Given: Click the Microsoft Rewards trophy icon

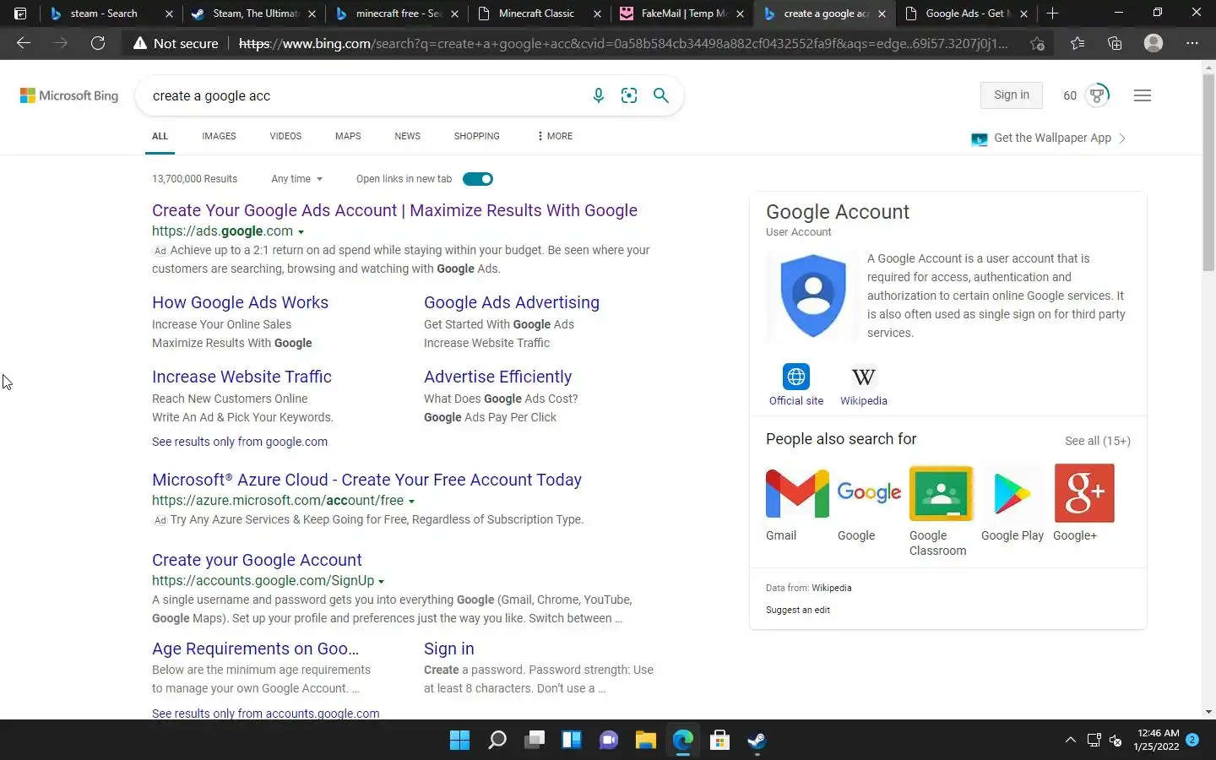Looking at the screenshot, I should point(1097,95).
